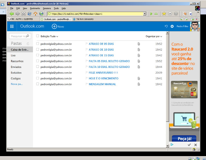Go to home page icon
The height and width of the screenshot is (160, 206).
click(x=35, y=14)
